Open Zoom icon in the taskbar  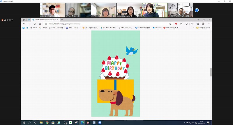(100, 123)
